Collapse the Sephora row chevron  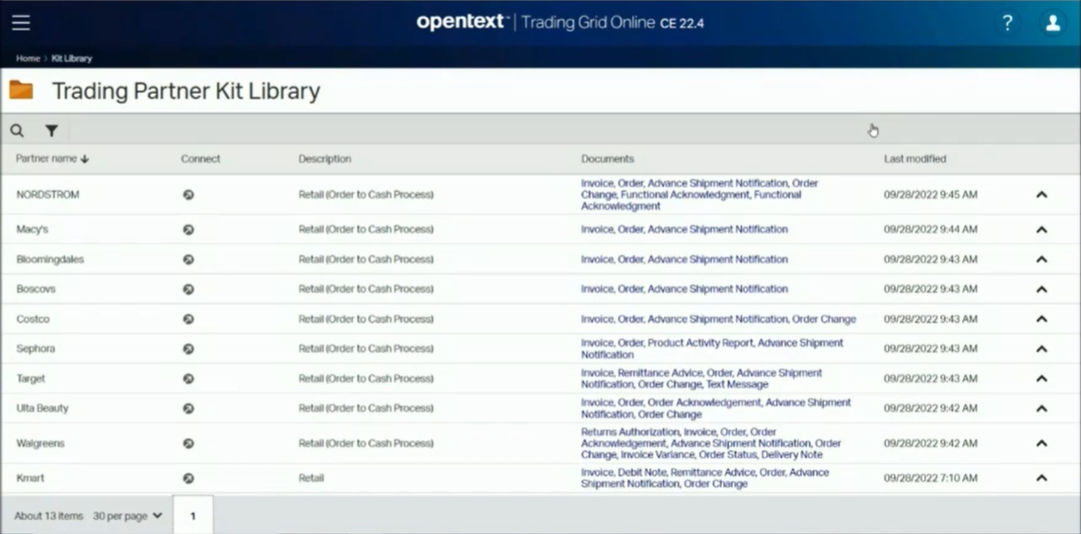point(1042,349)
